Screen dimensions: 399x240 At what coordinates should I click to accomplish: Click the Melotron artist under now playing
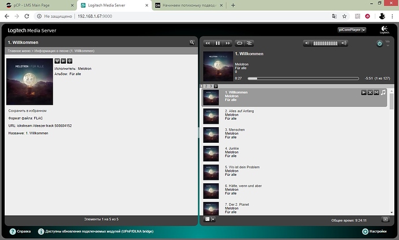tap(242, 64)
